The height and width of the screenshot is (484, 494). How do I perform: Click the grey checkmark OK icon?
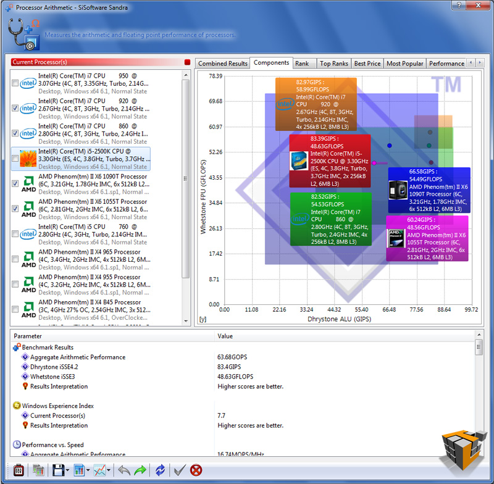pyautogui.click(x=180, y=470)
